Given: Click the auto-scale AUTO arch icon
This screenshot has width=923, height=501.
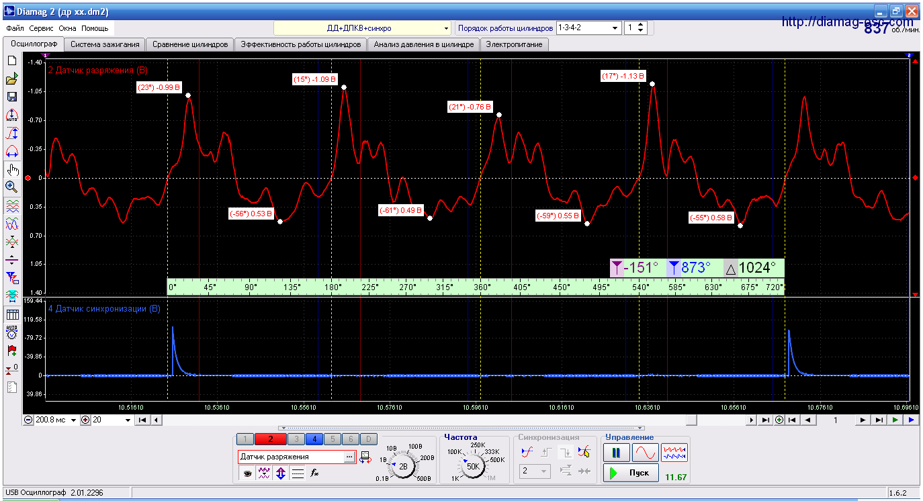Looking at the screenshot, I should point(11,116).
